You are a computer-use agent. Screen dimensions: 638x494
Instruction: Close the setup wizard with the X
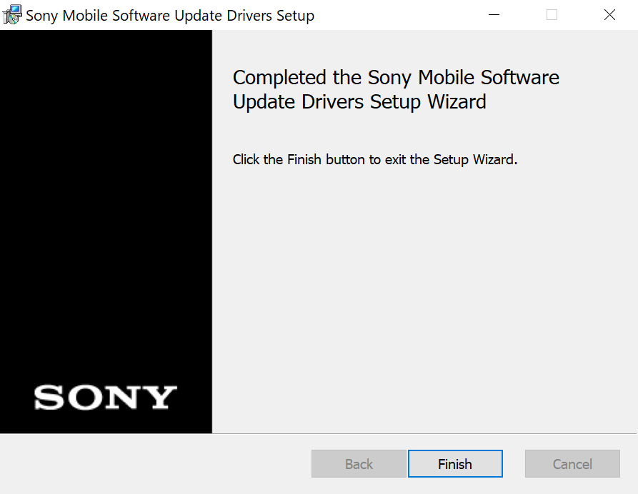point(609,15)
